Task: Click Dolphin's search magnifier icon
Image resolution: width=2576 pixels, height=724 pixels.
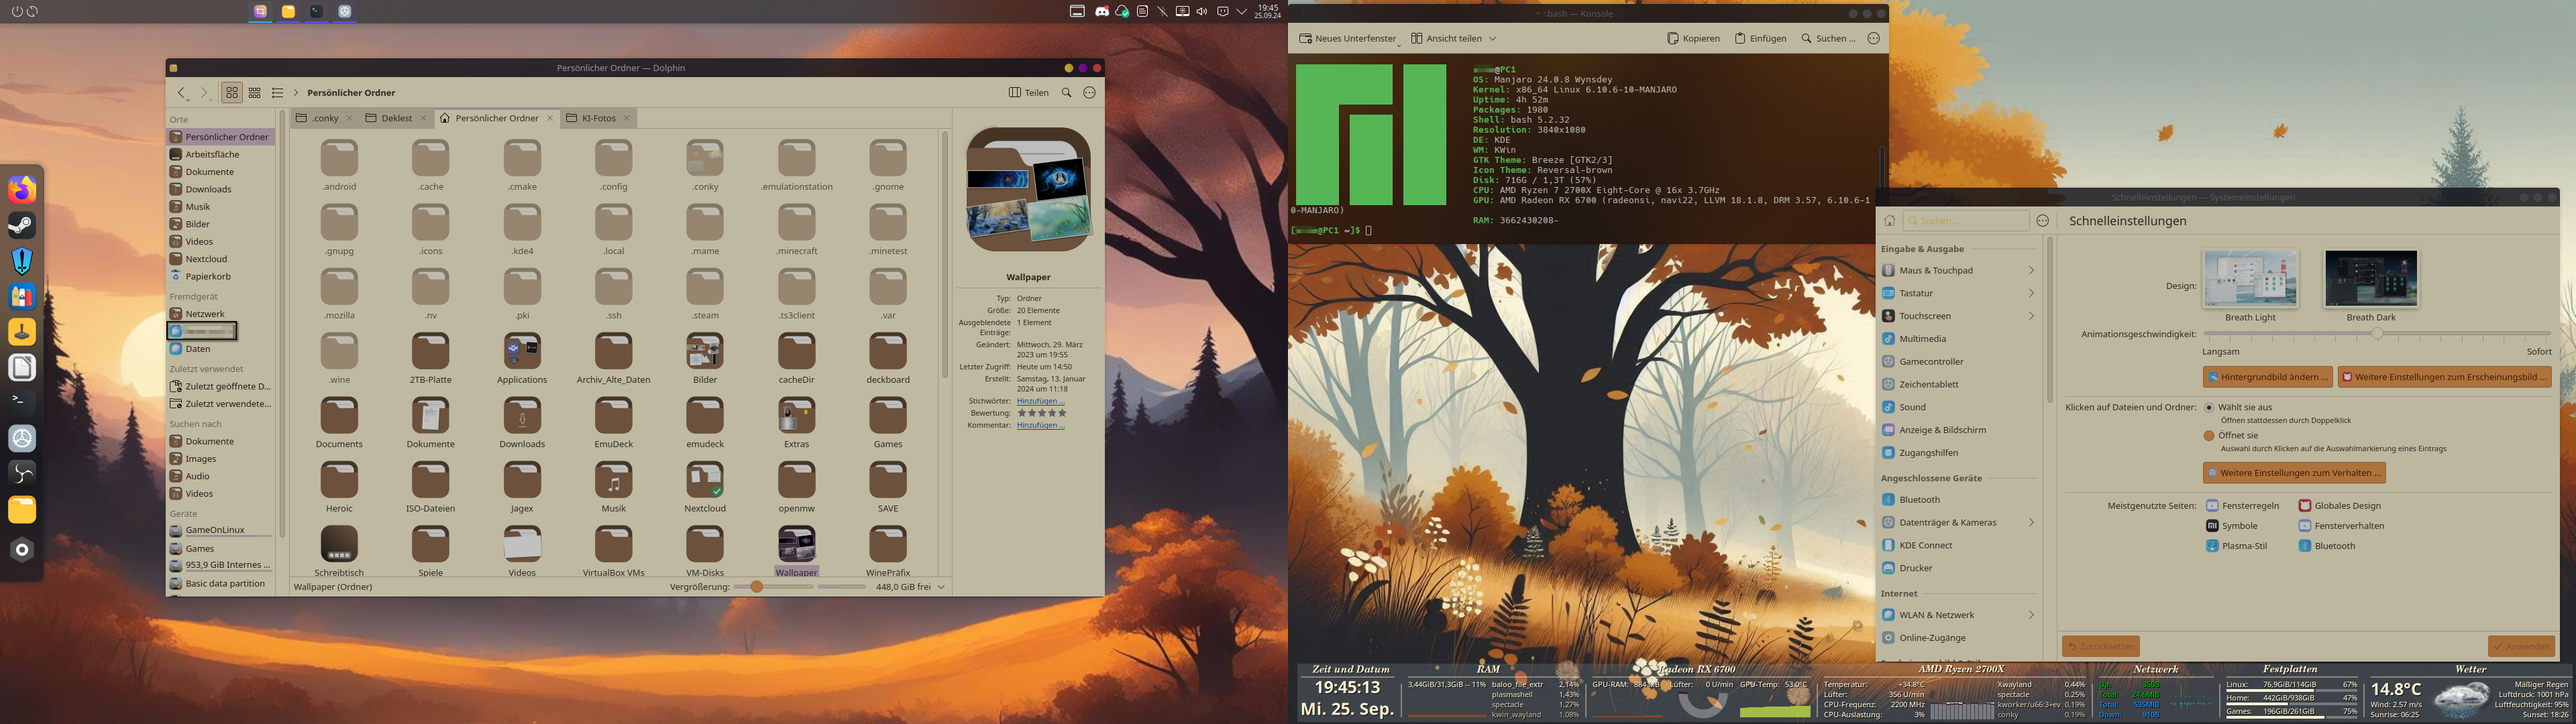Action: [x=1066, y=93]
